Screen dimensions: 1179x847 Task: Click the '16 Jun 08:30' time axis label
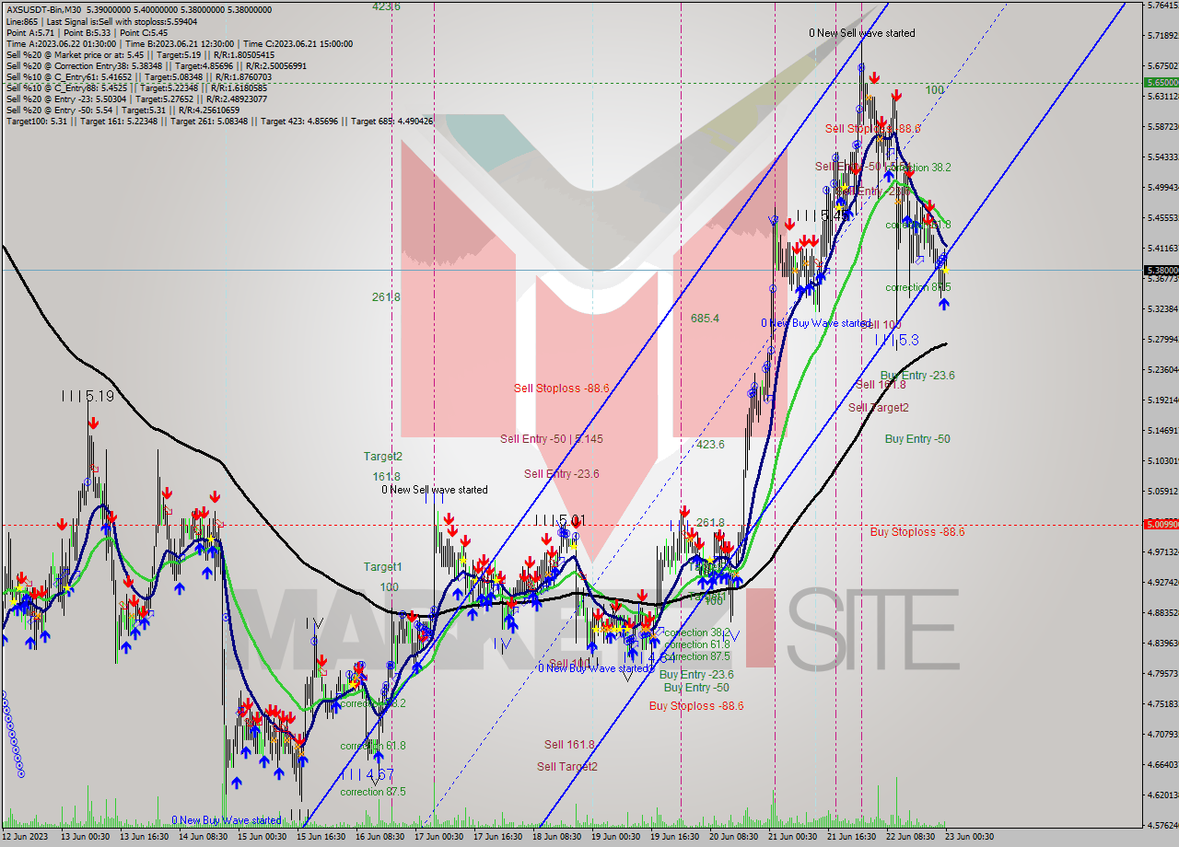(x=379, y=837)
